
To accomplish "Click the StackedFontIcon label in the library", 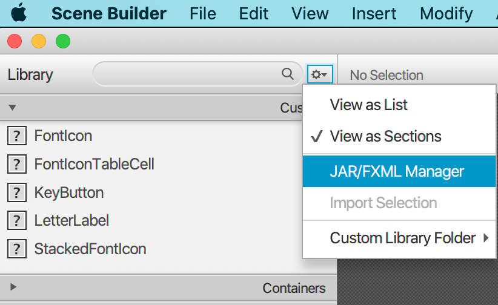I will click(x=90, y=249).
